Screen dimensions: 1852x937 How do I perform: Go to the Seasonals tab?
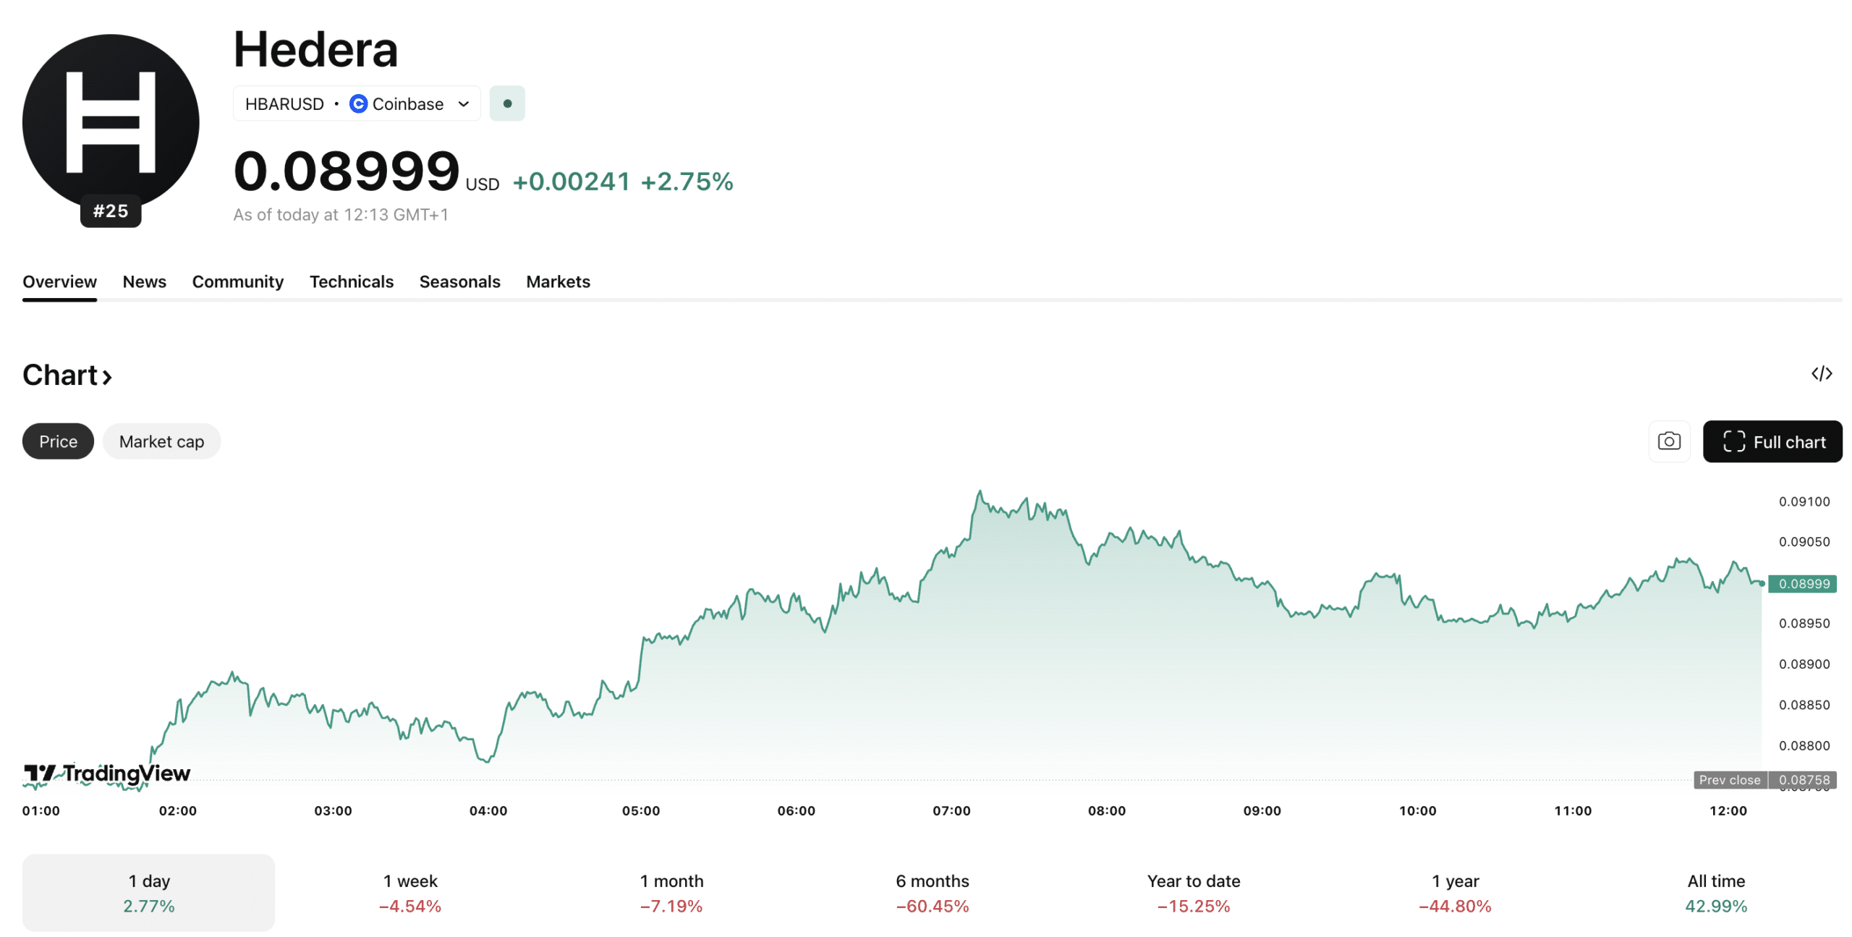[459, 281]
